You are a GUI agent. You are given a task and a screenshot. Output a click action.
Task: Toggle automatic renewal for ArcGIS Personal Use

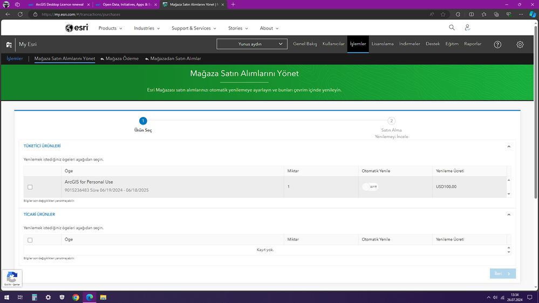pyautogui.click(x=370, y=187)
